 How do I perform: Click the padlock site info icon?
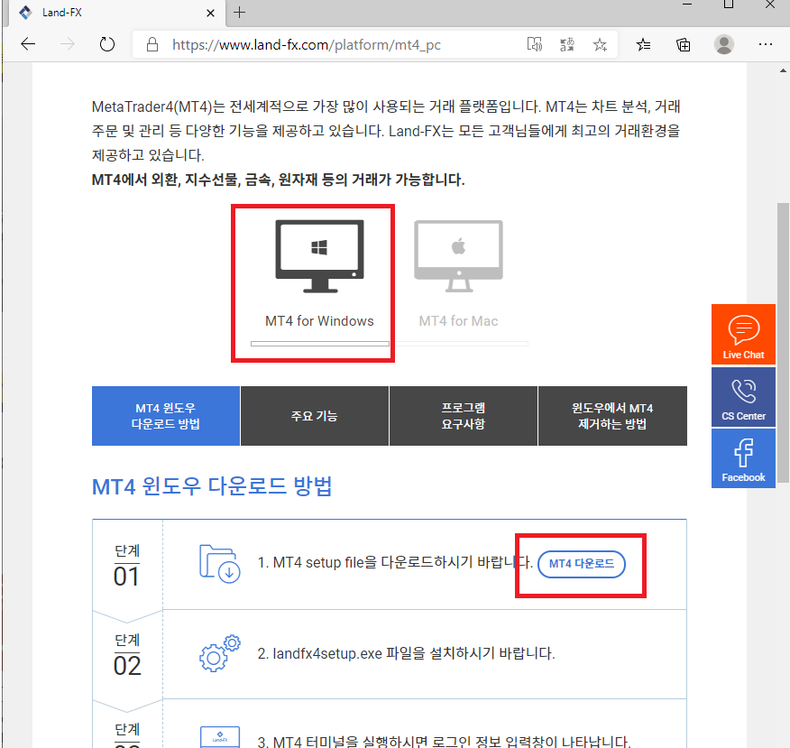click(152, 44)
